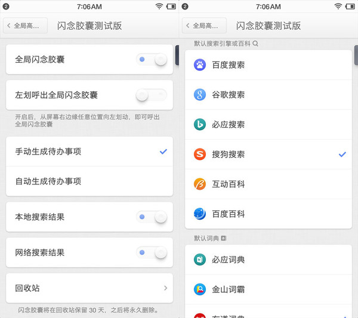Click the 百度百科 globe icon
This screenshot has height=318, width=358.
(200, 214)
